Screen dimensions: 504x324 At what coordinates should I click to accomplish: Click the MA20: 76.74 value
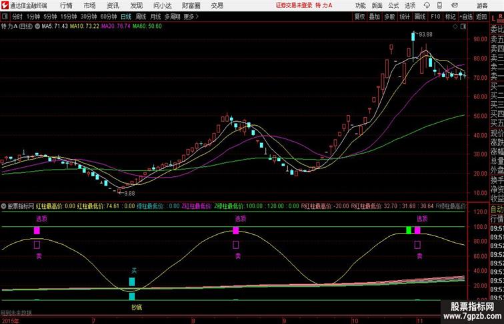pos(116,27)
